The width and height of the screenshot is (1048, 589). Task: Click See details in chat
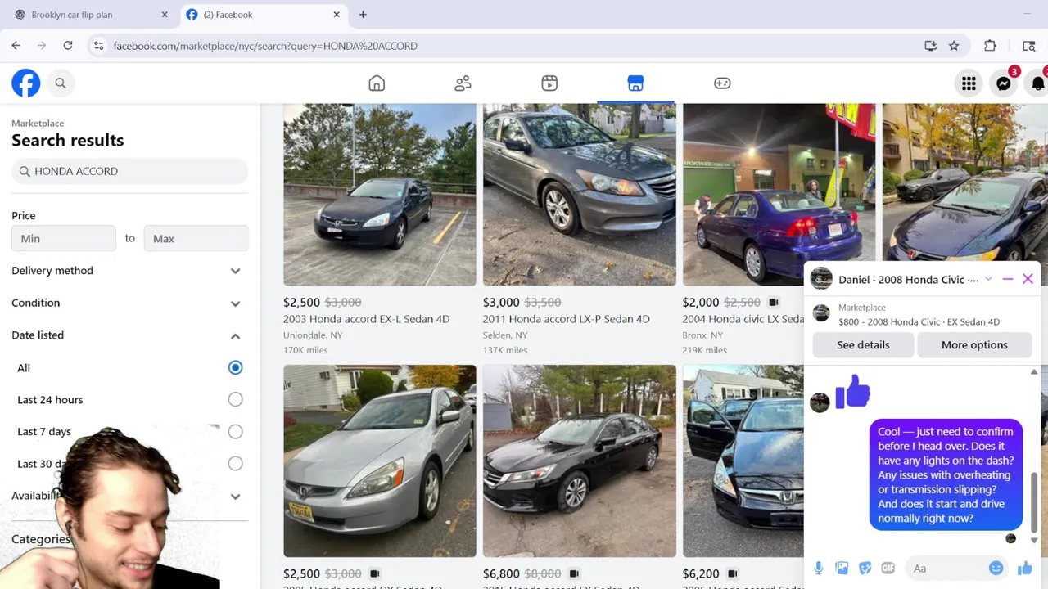click(863, 344)
